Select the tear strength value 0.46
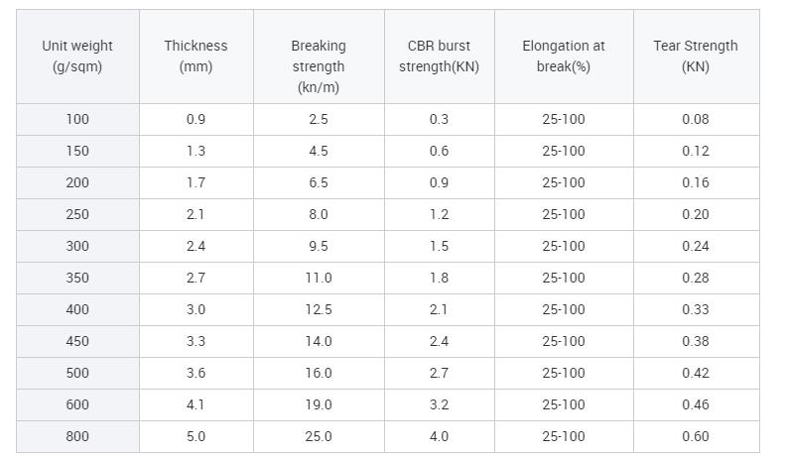 [x=696, y=404]
